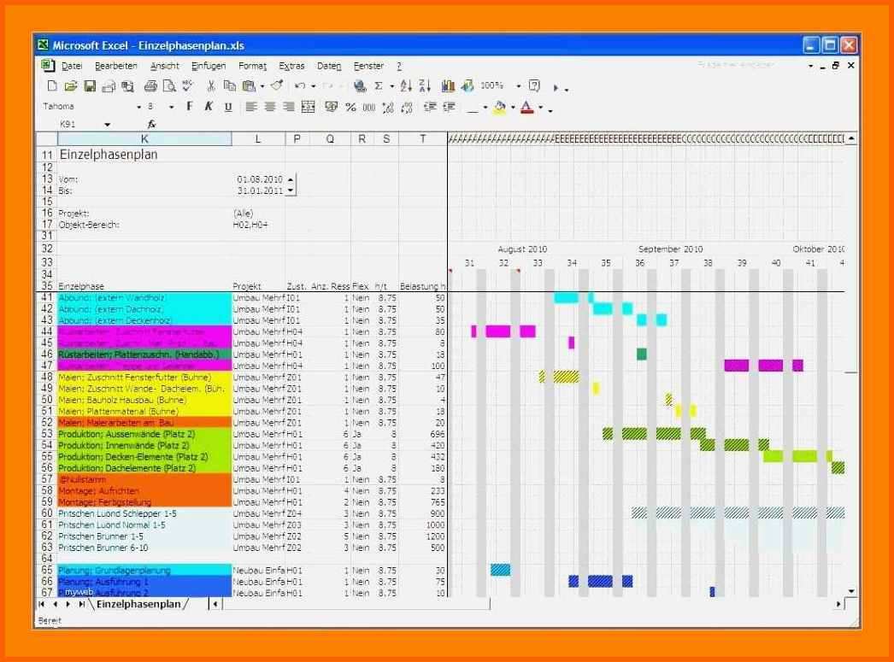Image resolution: width=894 pixels, height=662 pixels.
Task: Open the Datei menu
Action: click(x=72, y=66)
